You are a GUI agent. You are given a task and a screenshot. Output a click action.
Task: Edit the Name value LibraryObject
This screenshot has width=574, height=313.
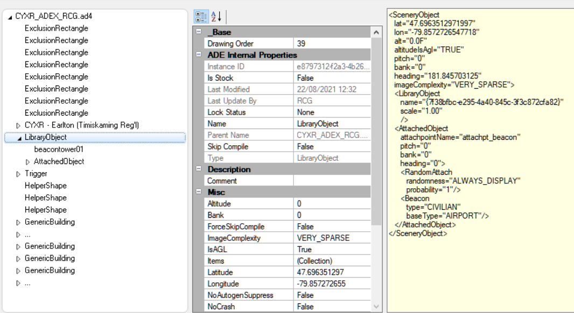pyautogui.click(x=332, y=124)
